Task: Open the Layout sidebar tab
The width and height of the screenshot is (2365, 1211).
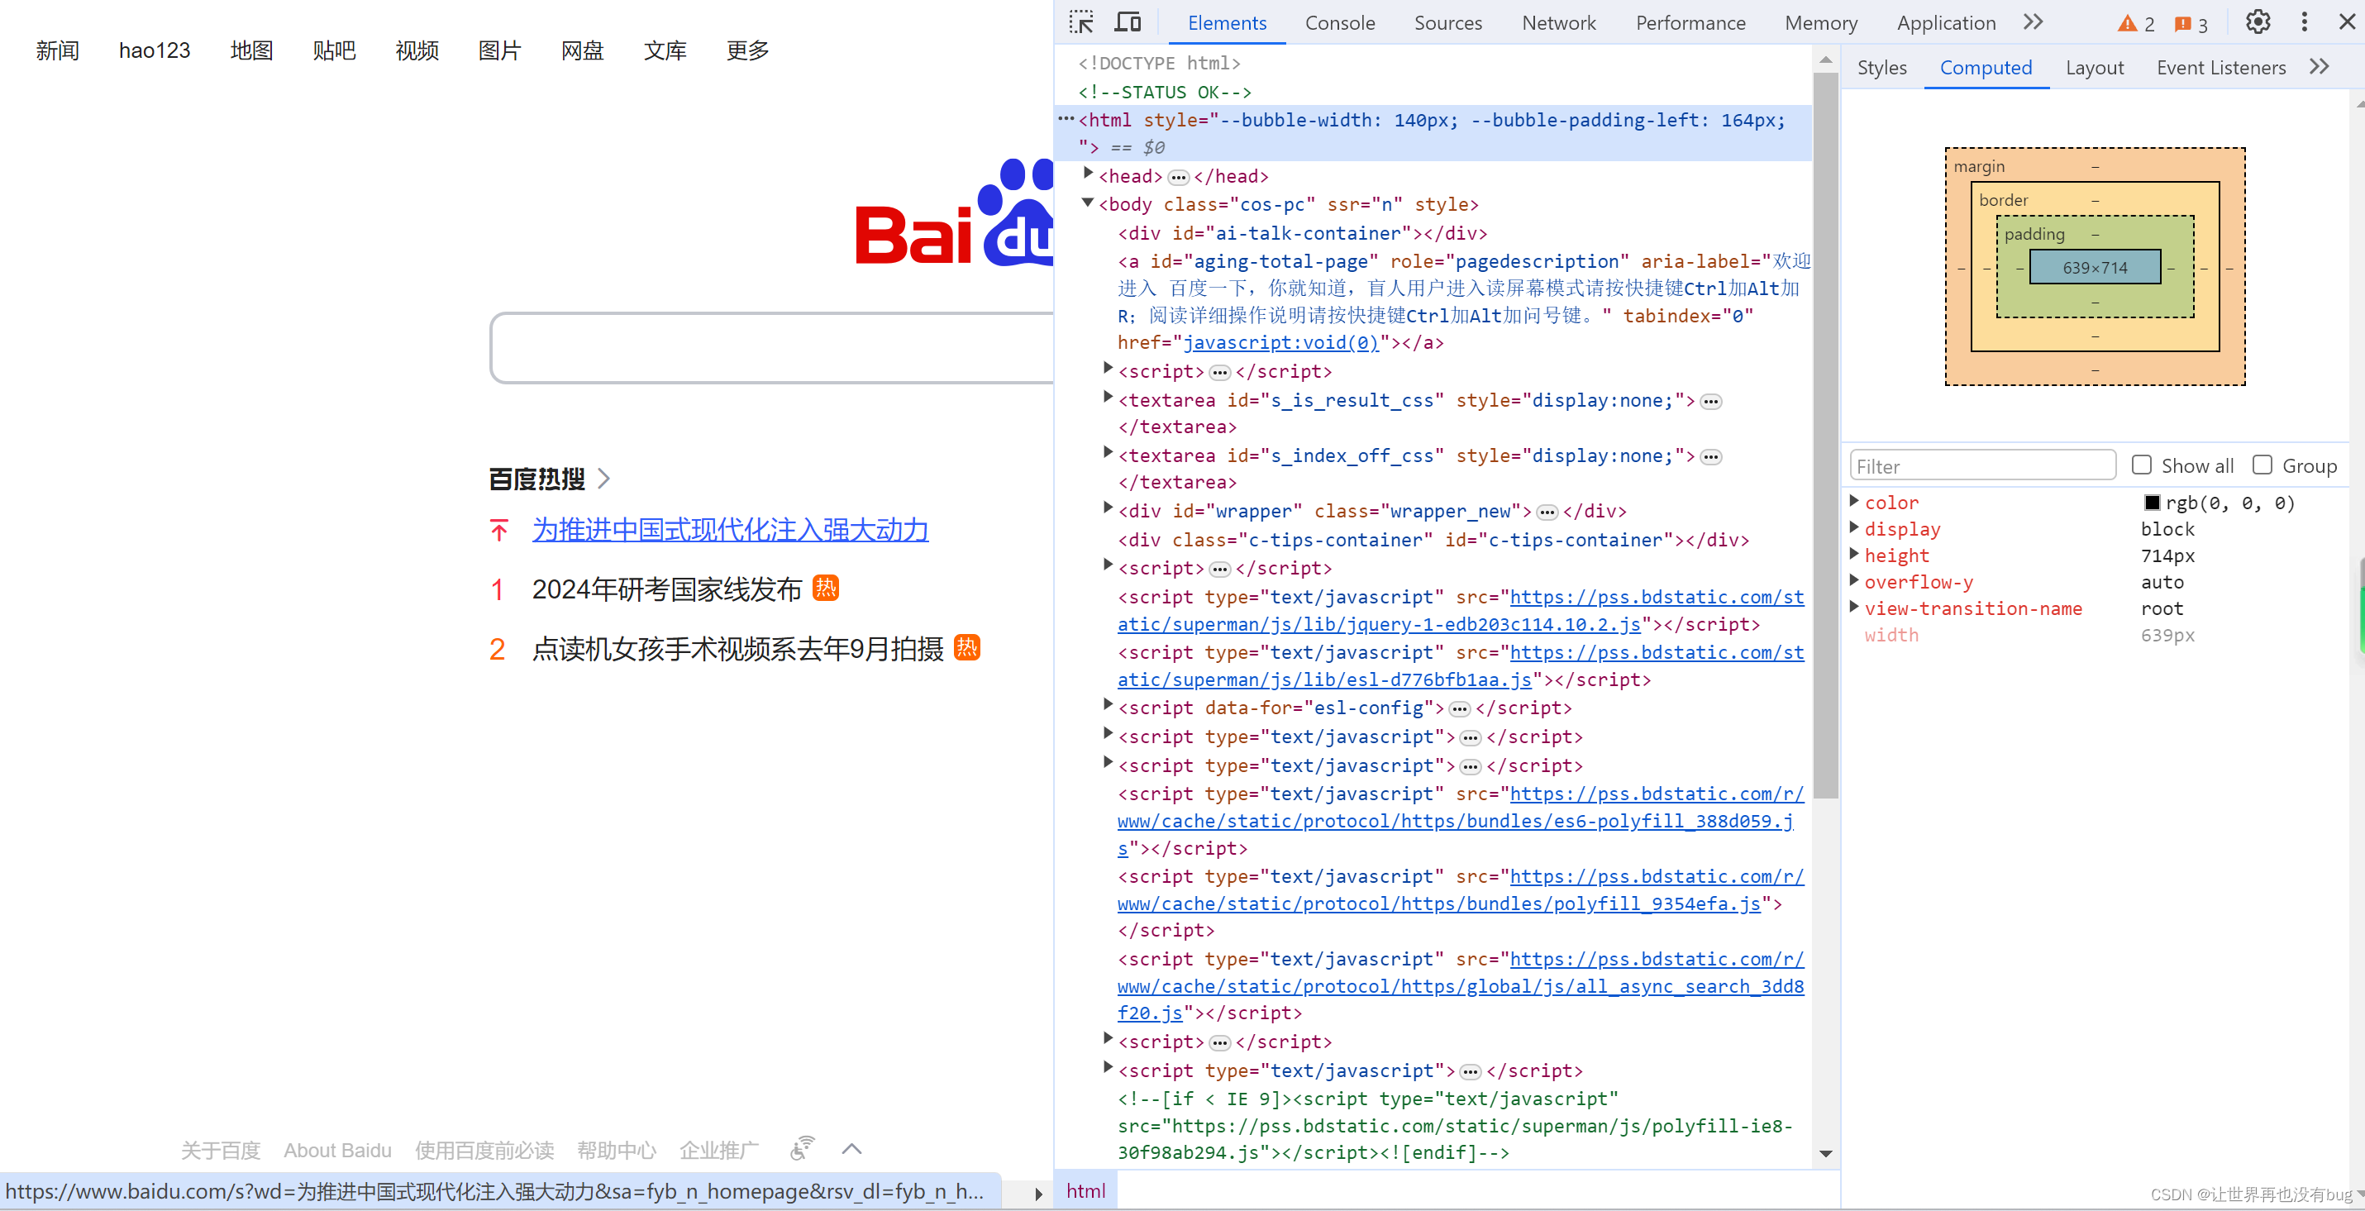Action: coord(2094,68)
